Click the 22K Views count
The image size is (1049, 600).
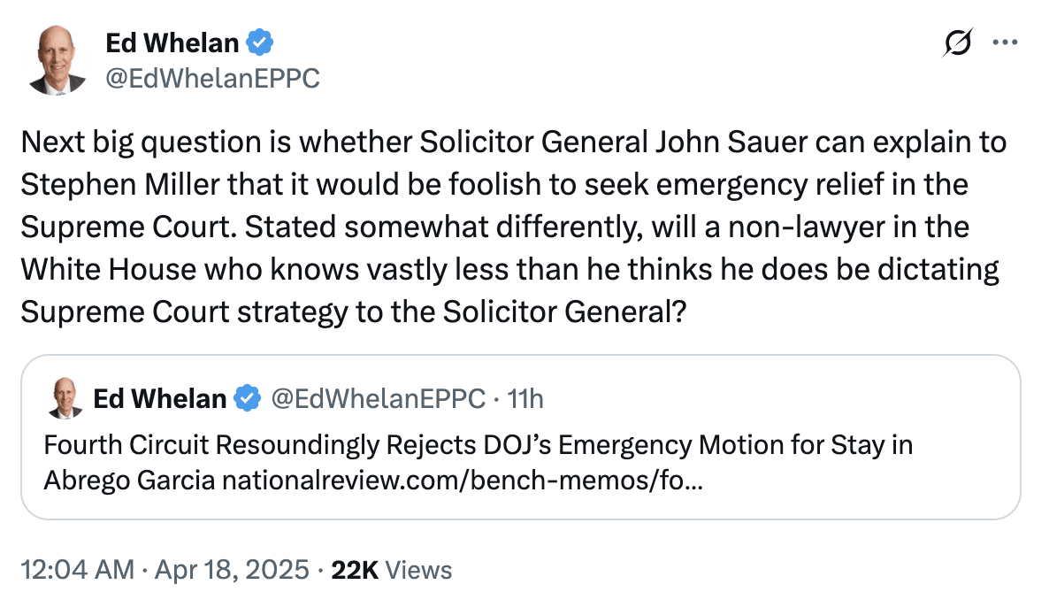(391, 570)
